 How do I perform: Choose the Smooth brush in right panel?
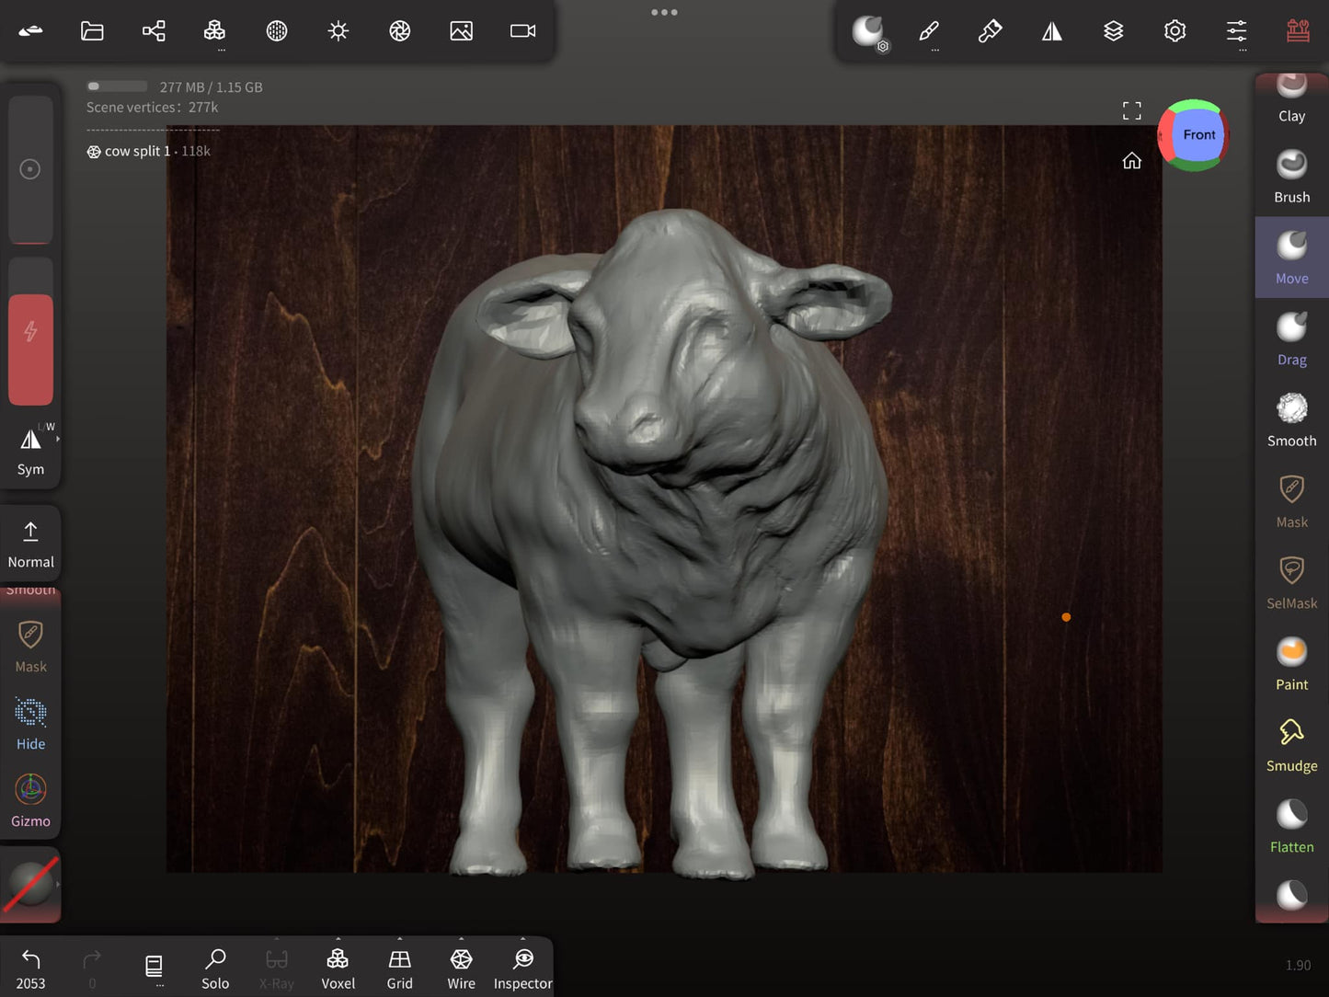pyautogui.click(x=1291, y=420)
